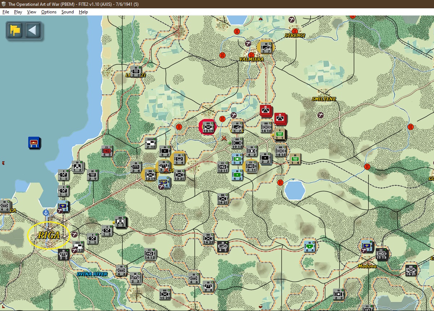Select the upper red Soviet unit
The height and width of the screenshot is (311, 434).
pos(266,111)
